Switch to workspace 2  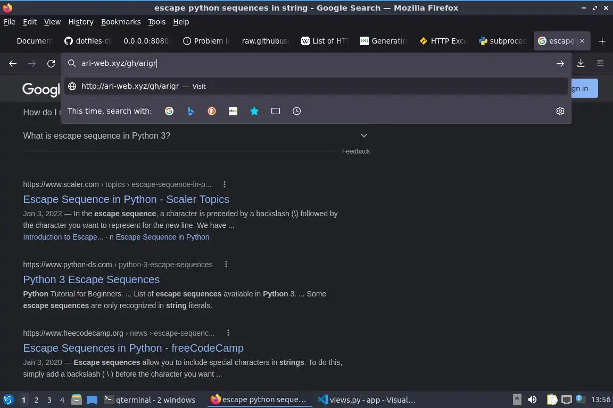click(36, 400)
